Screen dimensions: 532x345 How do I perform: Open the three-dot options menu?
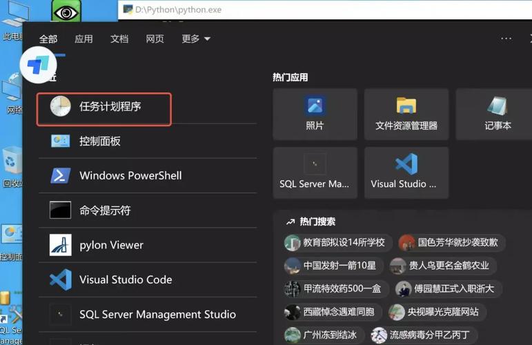coord(506,39)
